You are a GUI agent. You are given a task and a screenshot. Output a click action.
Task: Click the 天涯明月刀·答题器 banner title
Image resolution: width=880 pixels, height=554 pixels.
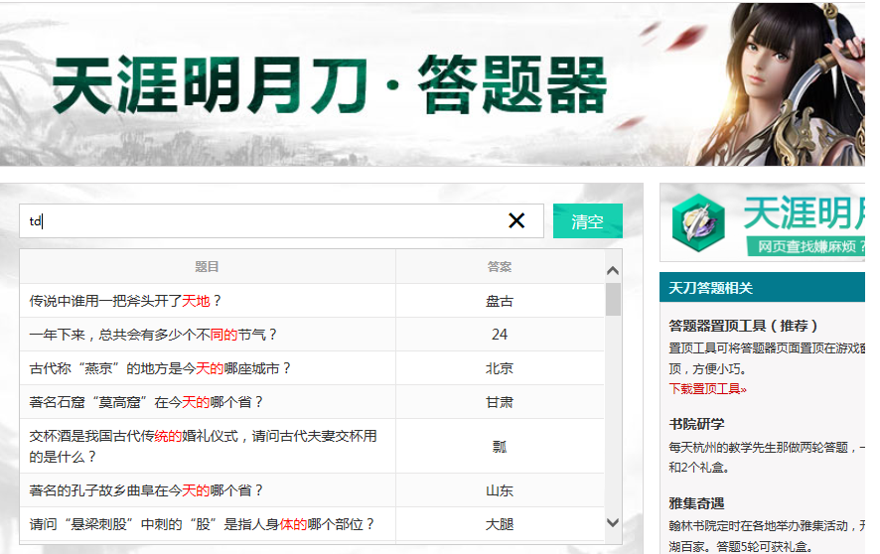[330, 85]
